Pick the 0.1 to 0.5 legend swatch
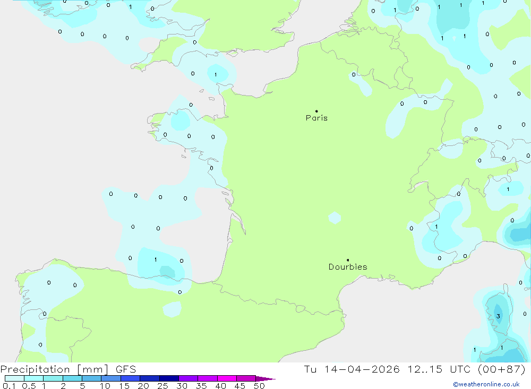This screenshot has width=531, height=389. (x=14, y=378)
